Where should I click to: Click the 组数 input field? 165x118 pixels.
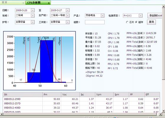[x=95, y=22]
